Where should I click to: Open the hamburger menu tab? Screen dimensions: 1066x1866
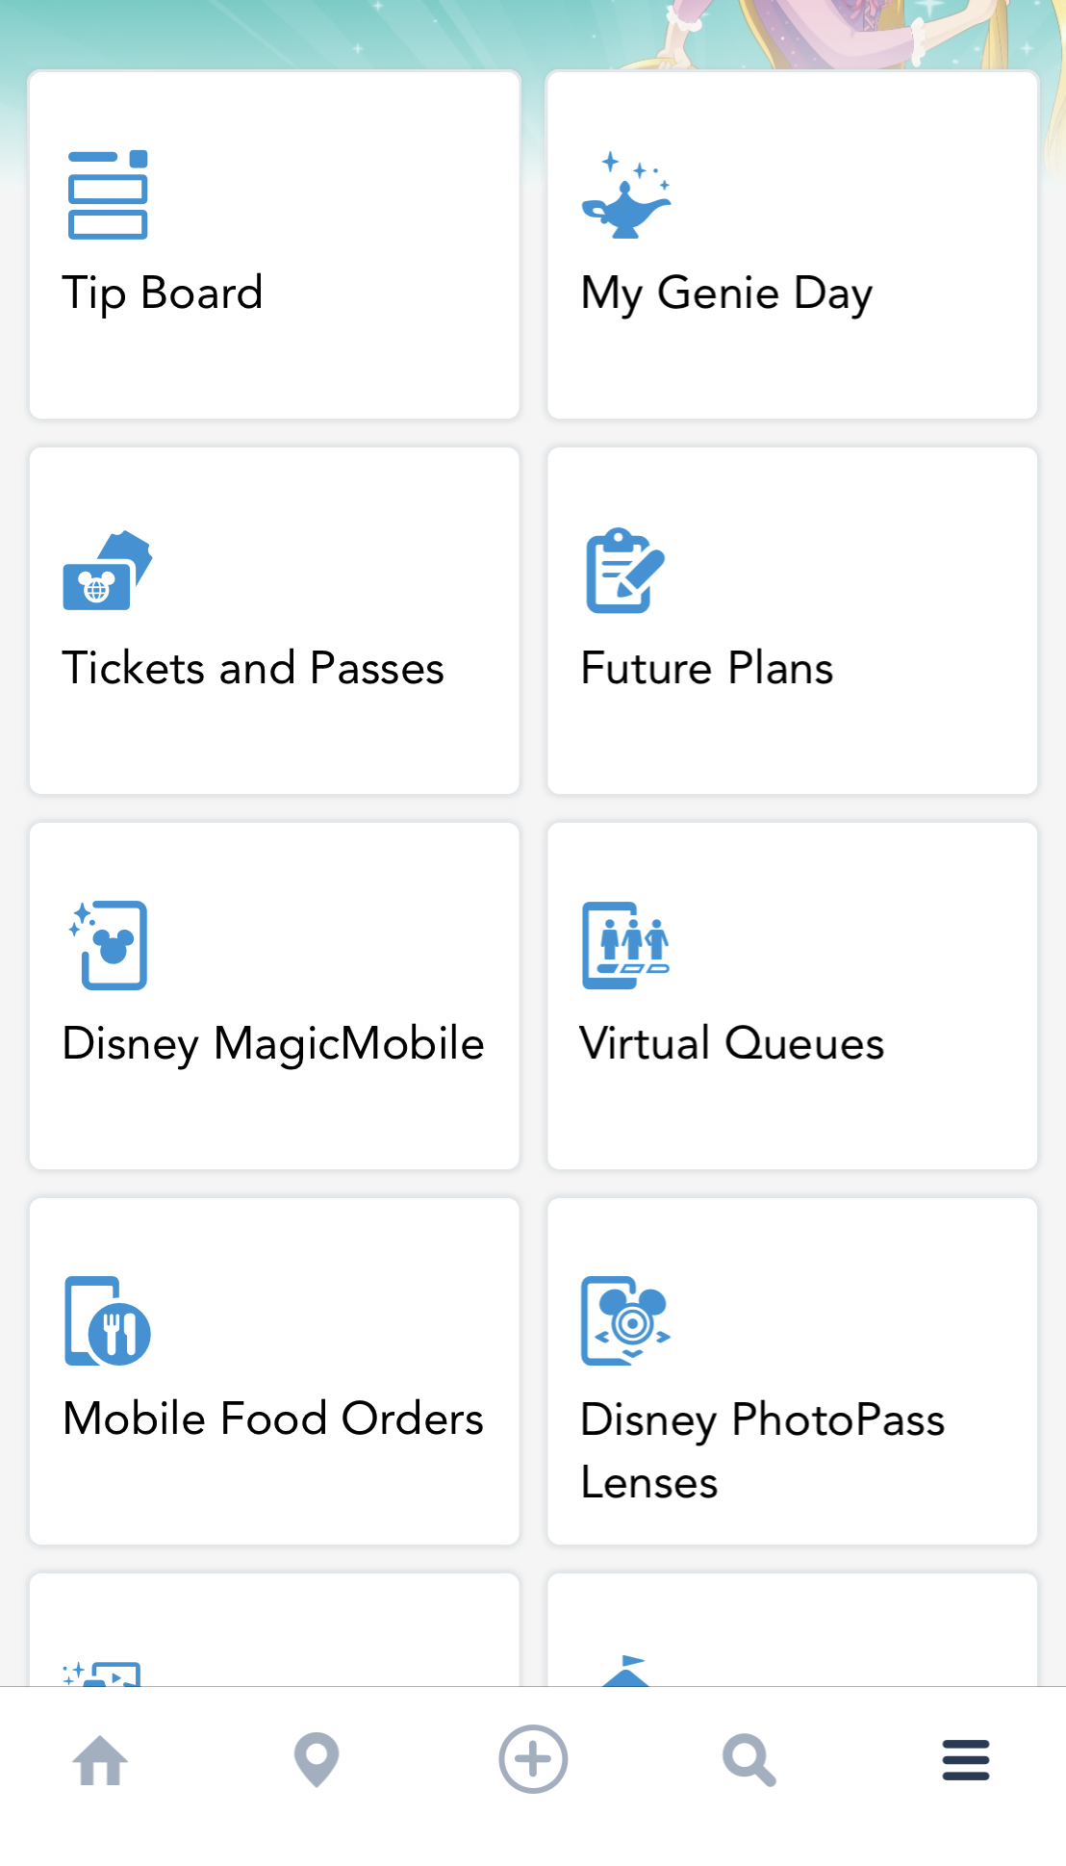966,1760
